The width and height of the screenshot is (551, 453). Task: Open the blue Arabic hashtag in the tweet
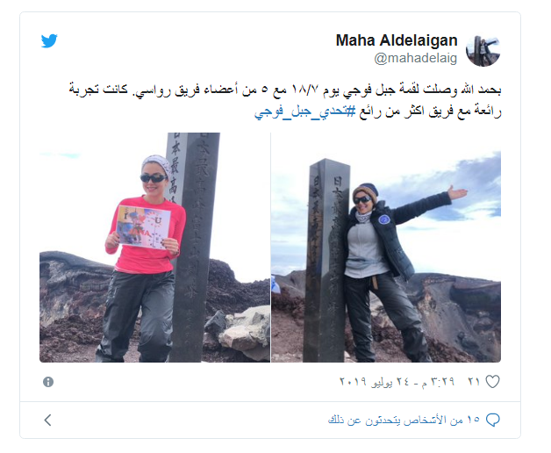305,111
